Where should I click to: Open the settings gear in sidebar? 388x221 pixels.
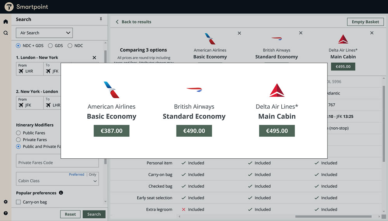(x=6, y=202)
